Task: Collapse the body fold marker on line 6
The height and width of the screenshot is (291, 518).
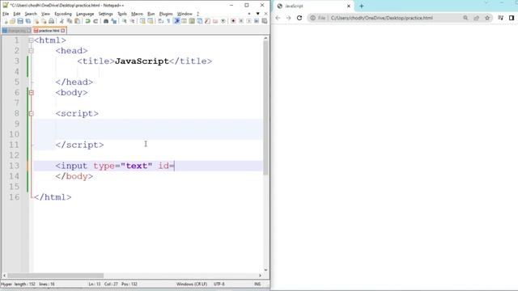Action: point(31,93)
